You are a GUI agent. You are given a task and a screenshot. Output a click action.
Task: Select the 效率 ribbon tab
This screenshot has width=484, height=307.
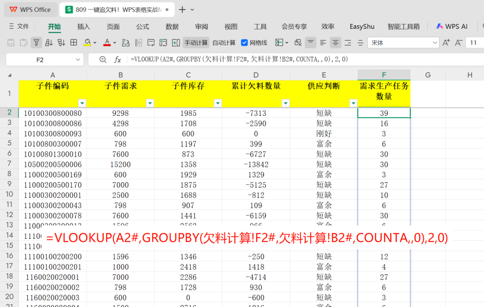point(328,26)
